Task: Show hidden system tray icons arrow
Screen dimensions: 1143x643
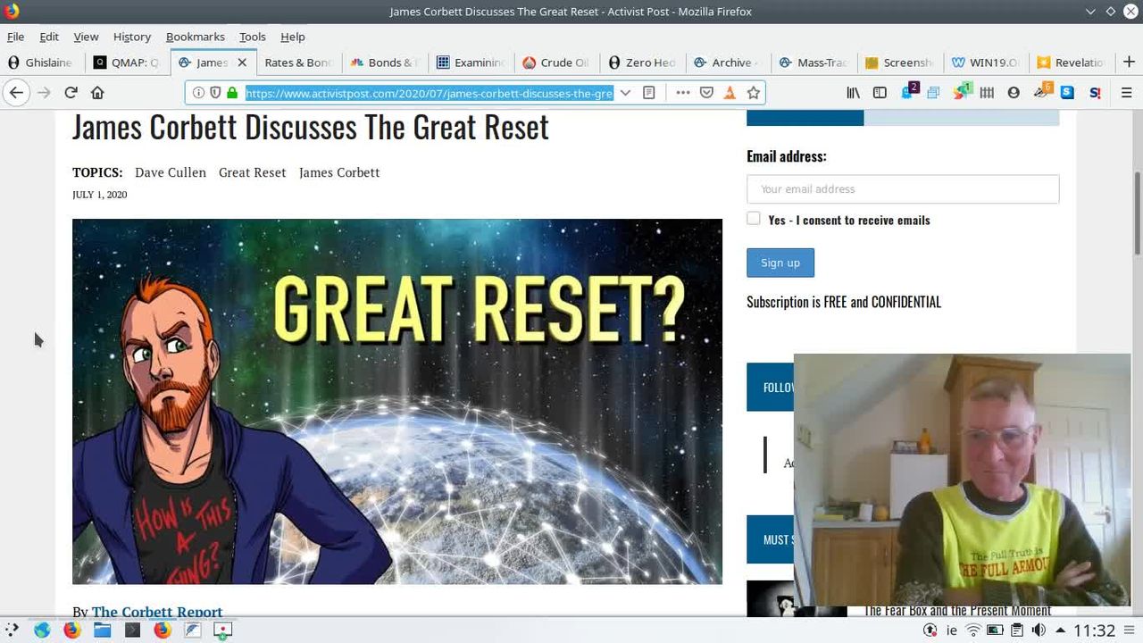Action: (x=1060, y=630)
